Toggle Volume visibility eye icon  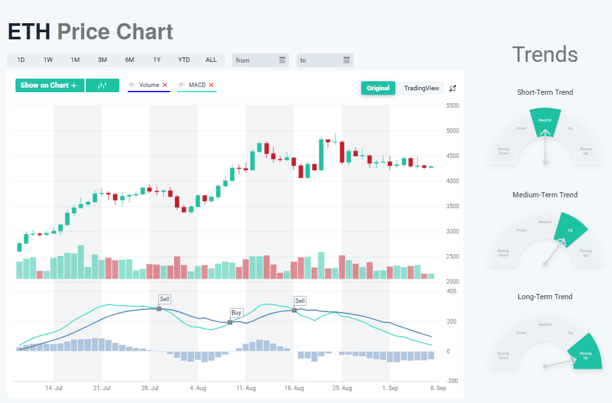[132, 85]
